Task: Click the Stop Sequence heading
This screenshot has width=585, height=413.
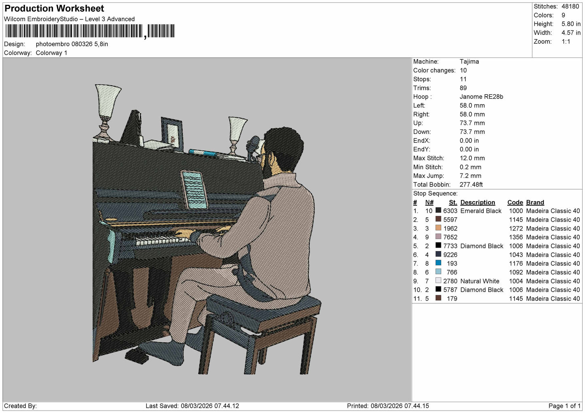Action: [435, 193]
